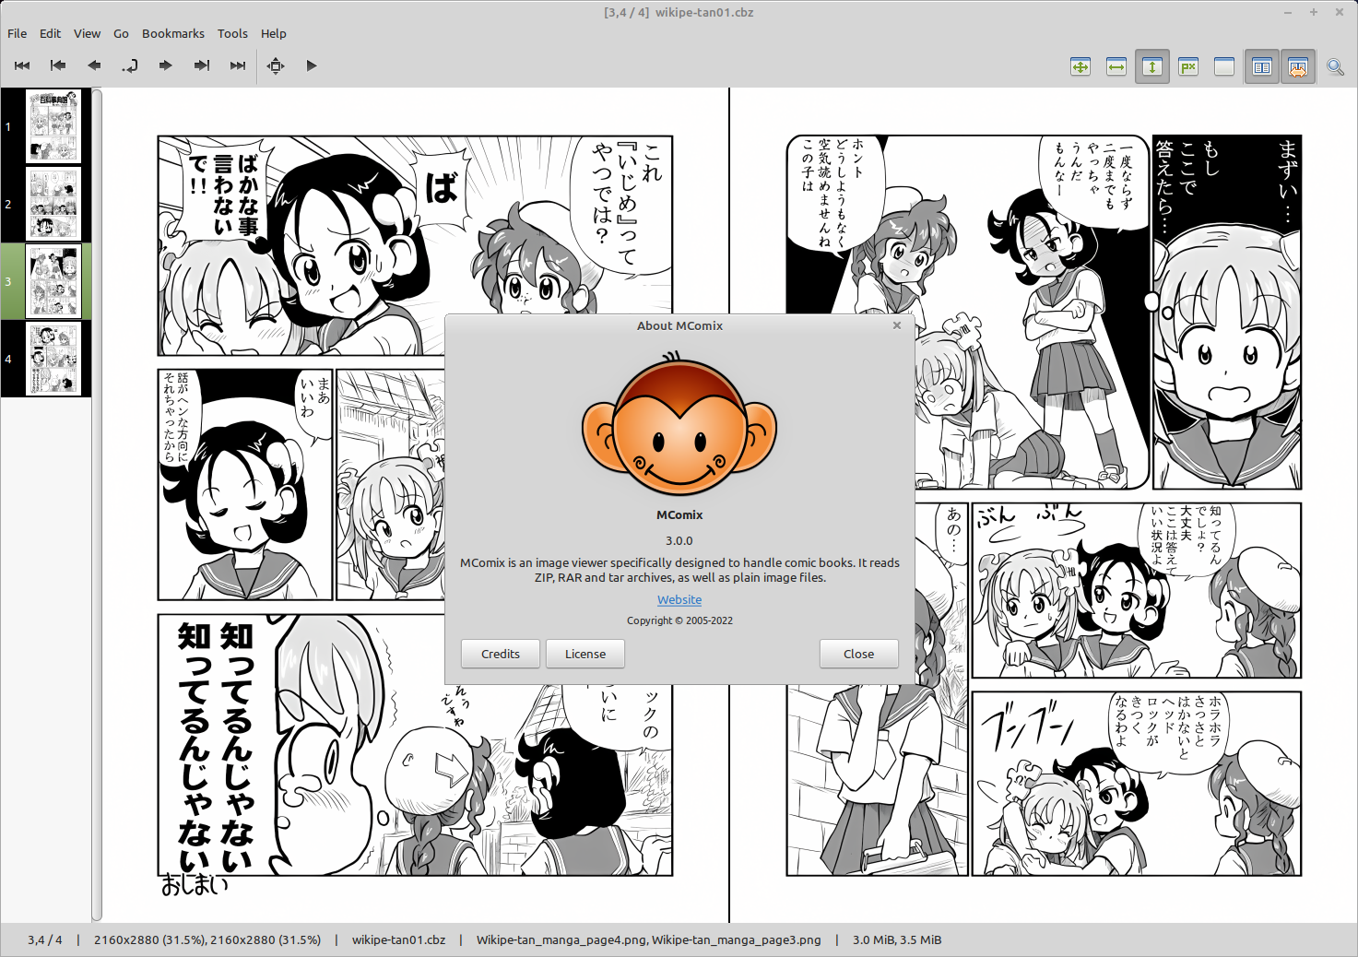Skip forward ten pages
This screenshot has height=957, width=1358.
202,65
